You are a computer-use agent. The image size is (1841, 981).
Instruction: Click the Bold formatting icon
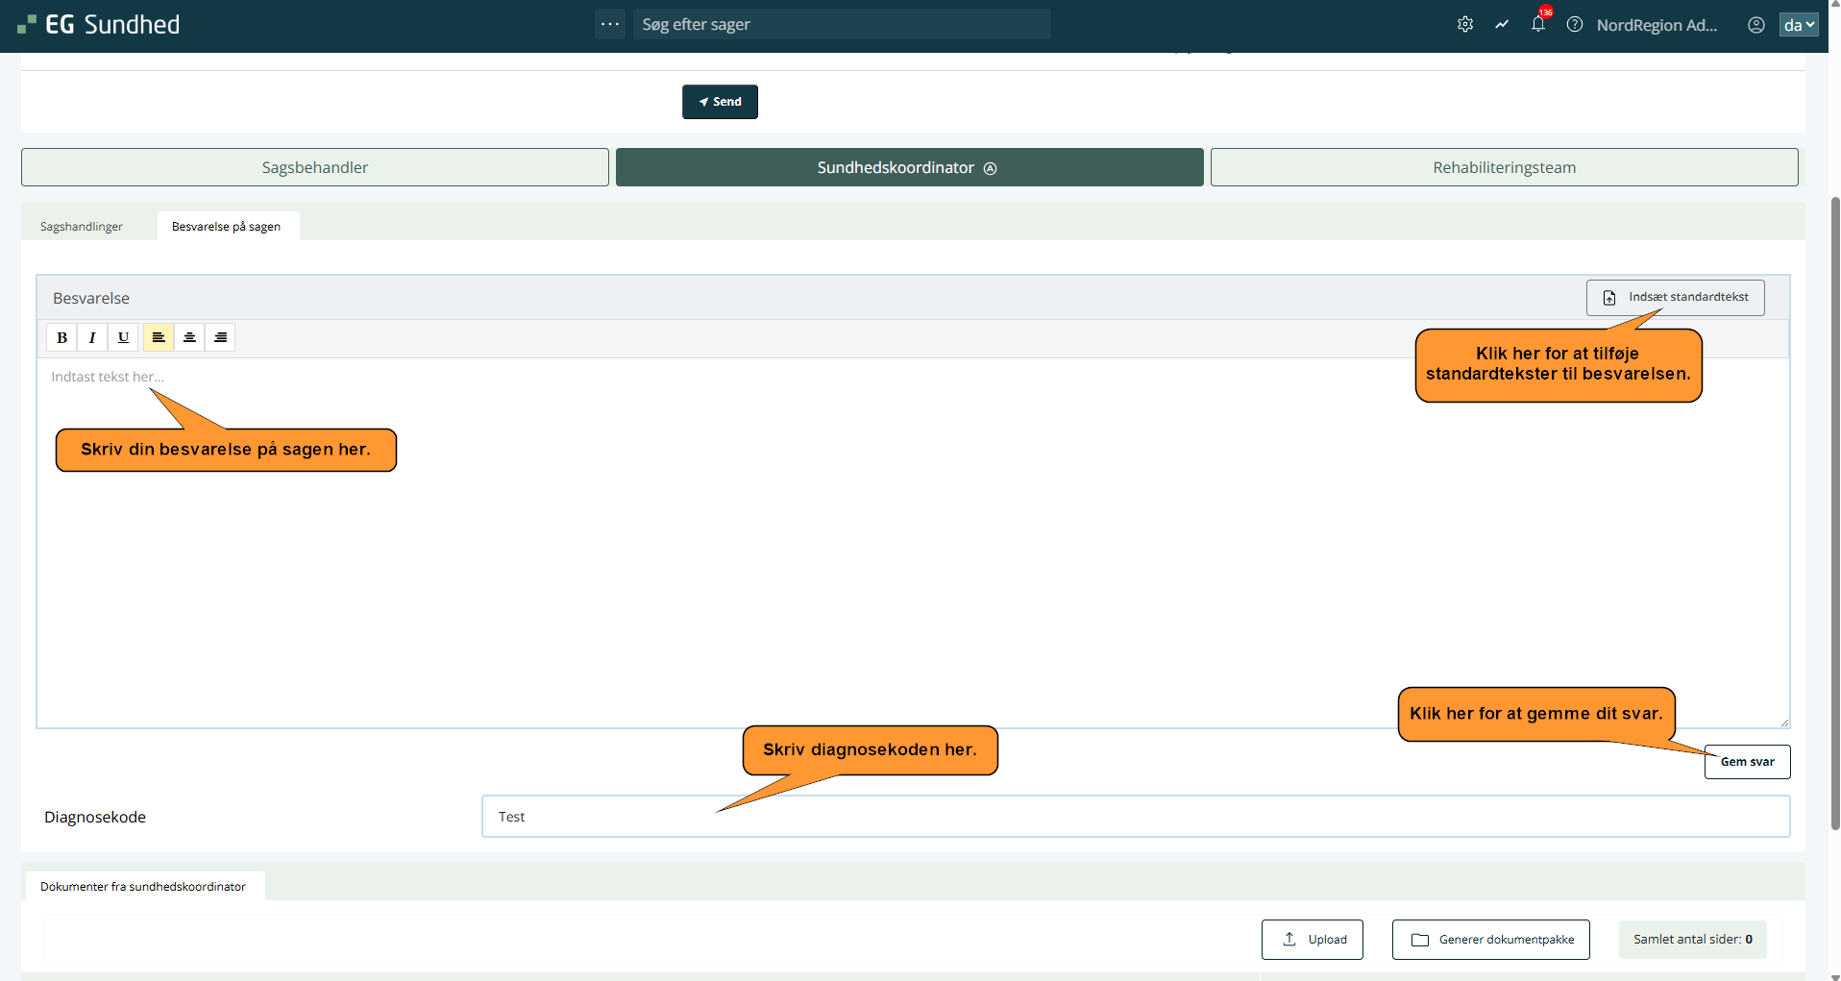coord(61,337)
